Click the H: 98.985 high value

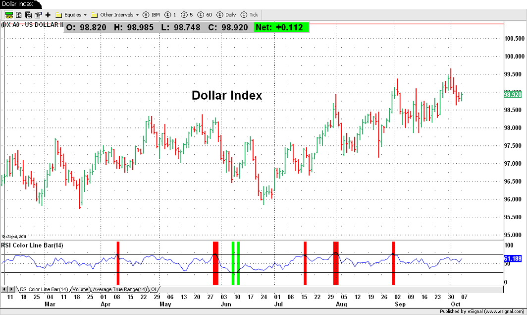point(134,27)
